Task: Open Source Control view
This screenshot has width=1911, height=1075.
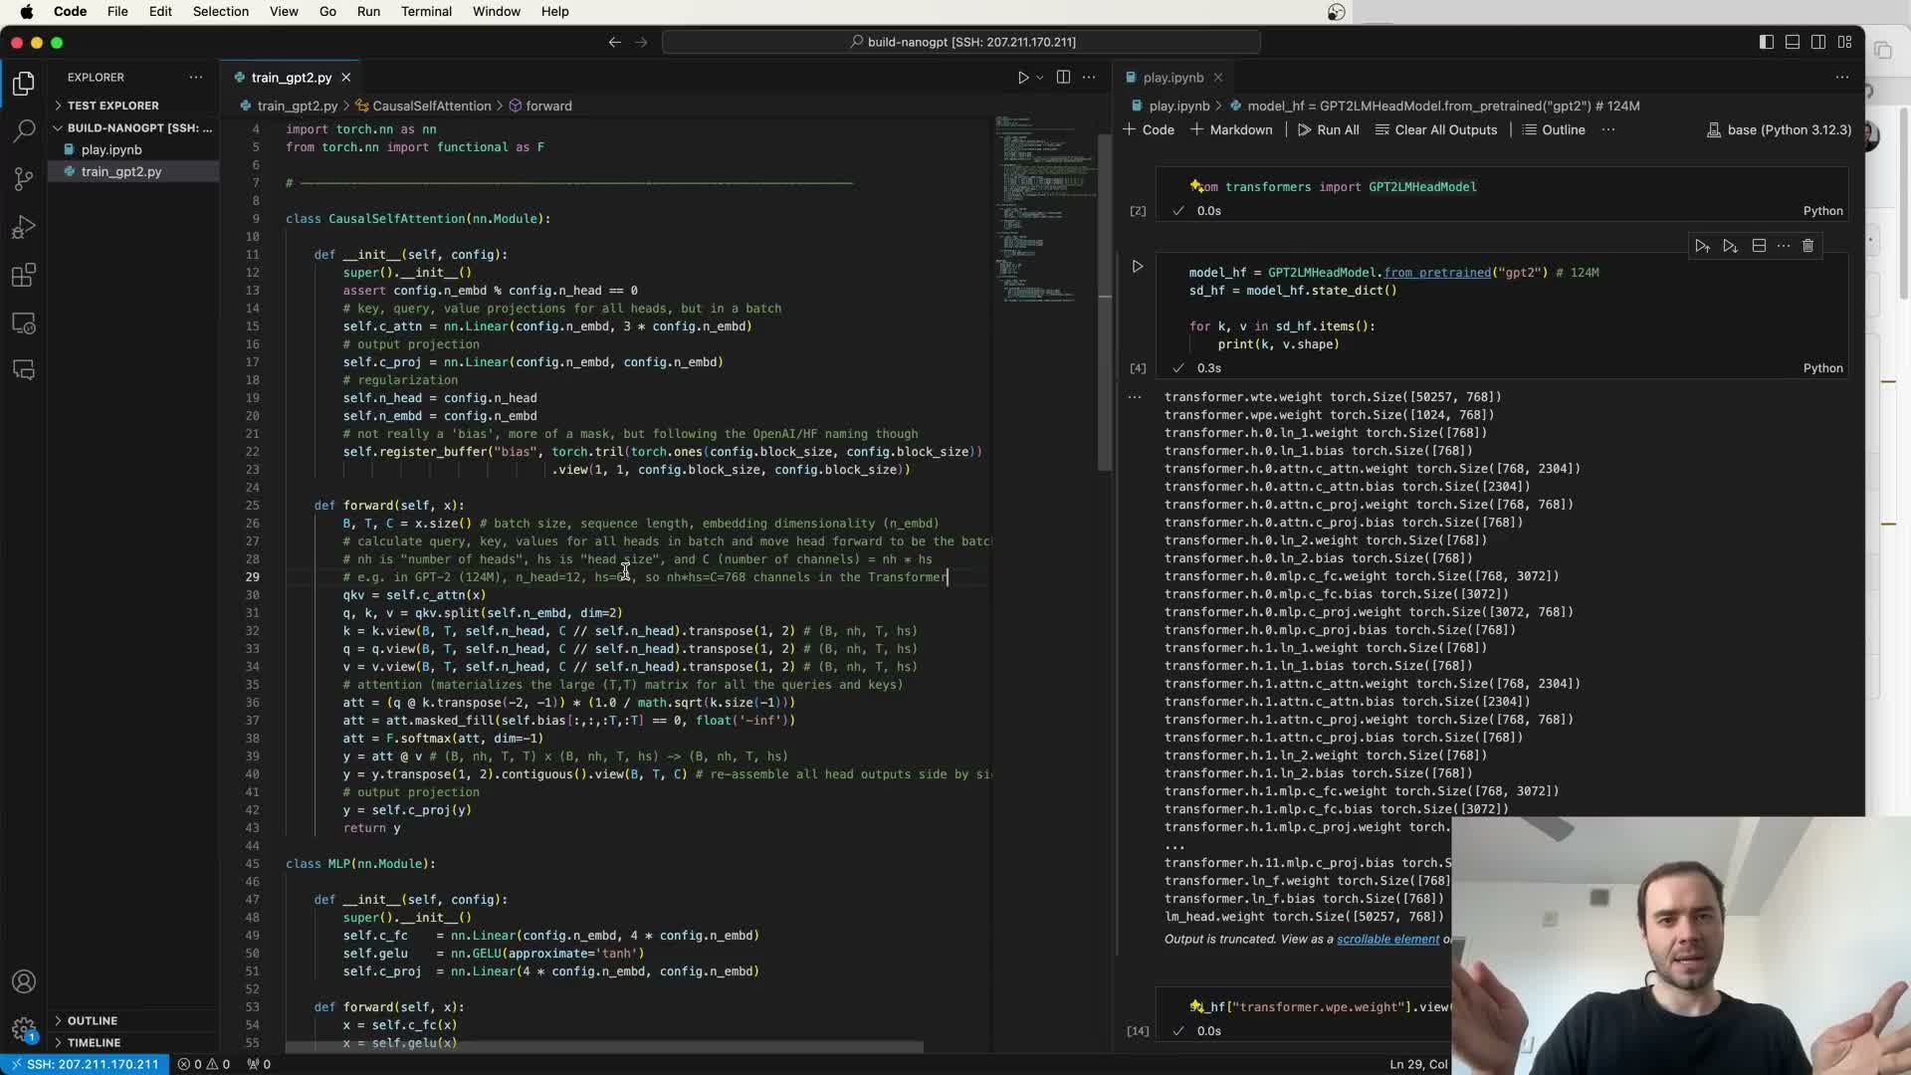Action: pyautogui.click(x=24, y=179)
